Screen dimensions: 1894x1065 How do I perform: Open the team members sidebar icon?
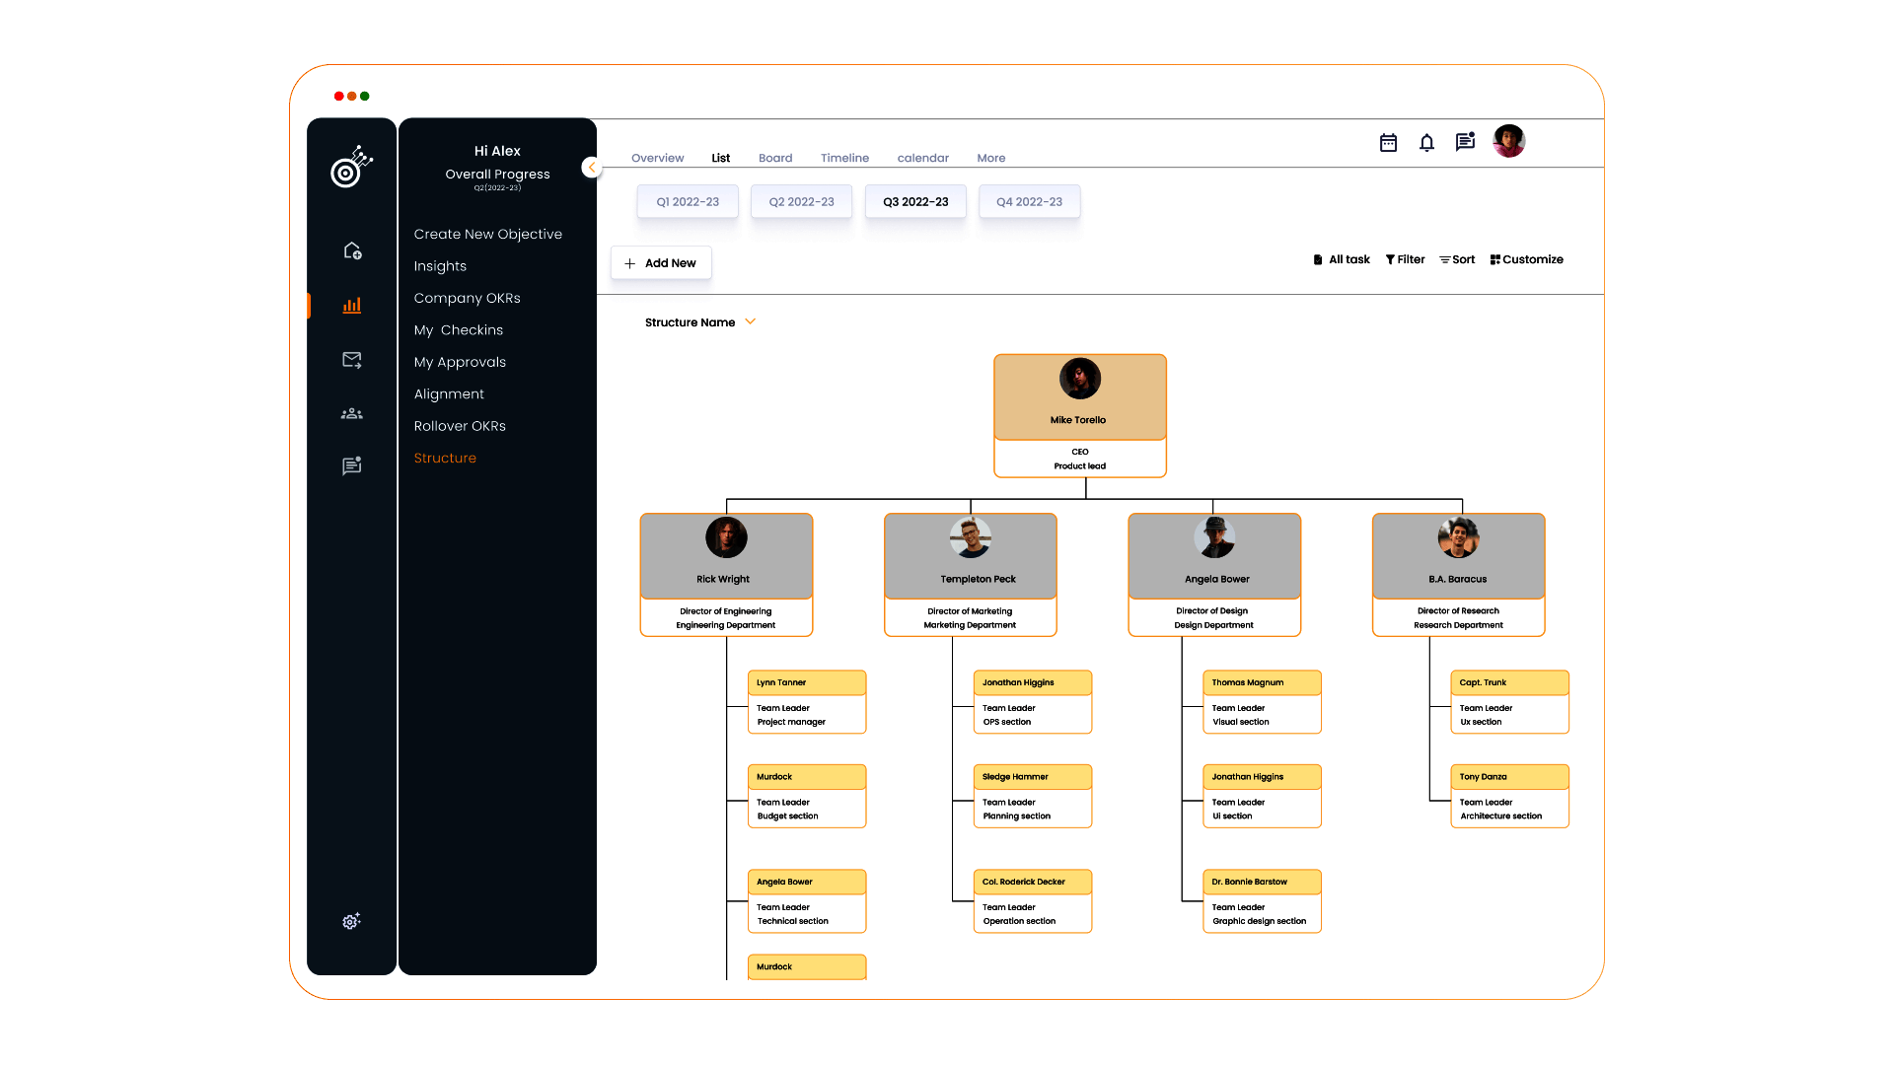coord(352,414)
